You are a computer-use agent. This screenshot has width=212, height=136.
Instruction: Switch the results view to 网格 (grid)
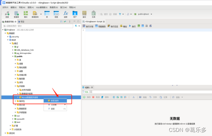point(143,97)
